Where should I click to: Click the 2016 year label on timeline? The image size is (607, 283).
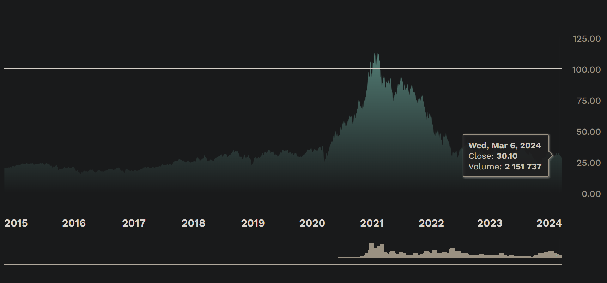point(74,223)
